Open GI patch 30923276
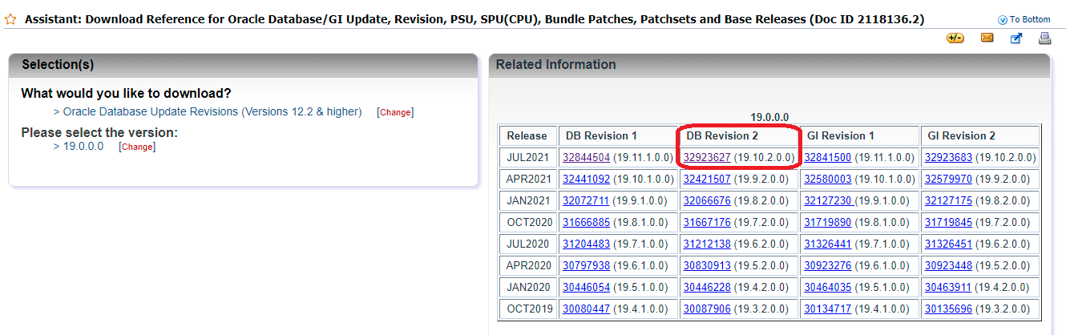 point(827,265)
